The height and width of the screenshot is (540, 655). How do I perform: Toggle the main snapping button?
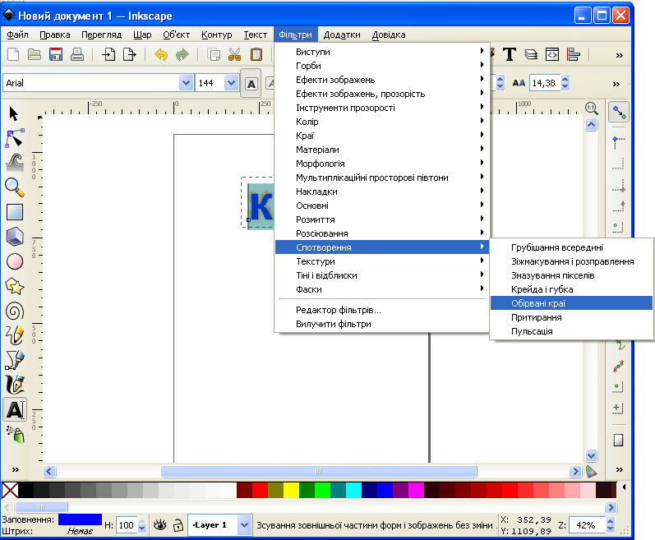pyautogui.click(x=619, y=112)
